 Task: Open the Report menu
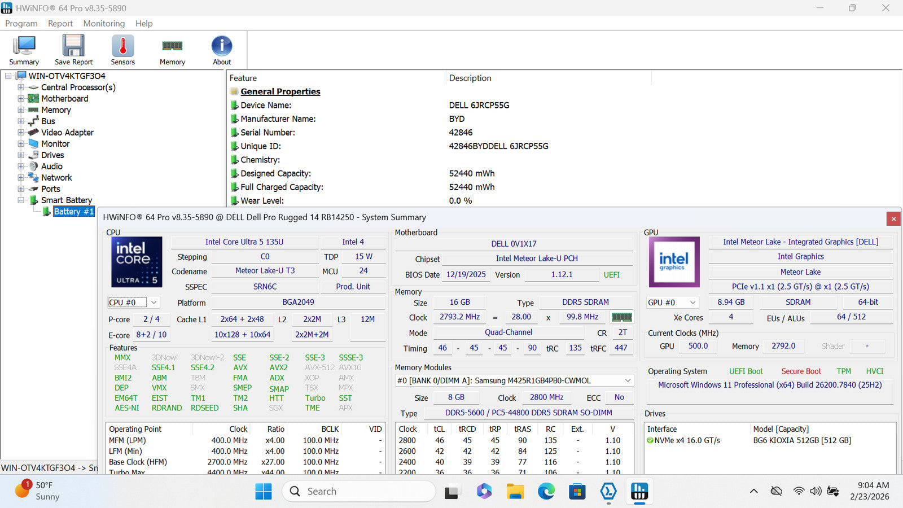point(60,24)
